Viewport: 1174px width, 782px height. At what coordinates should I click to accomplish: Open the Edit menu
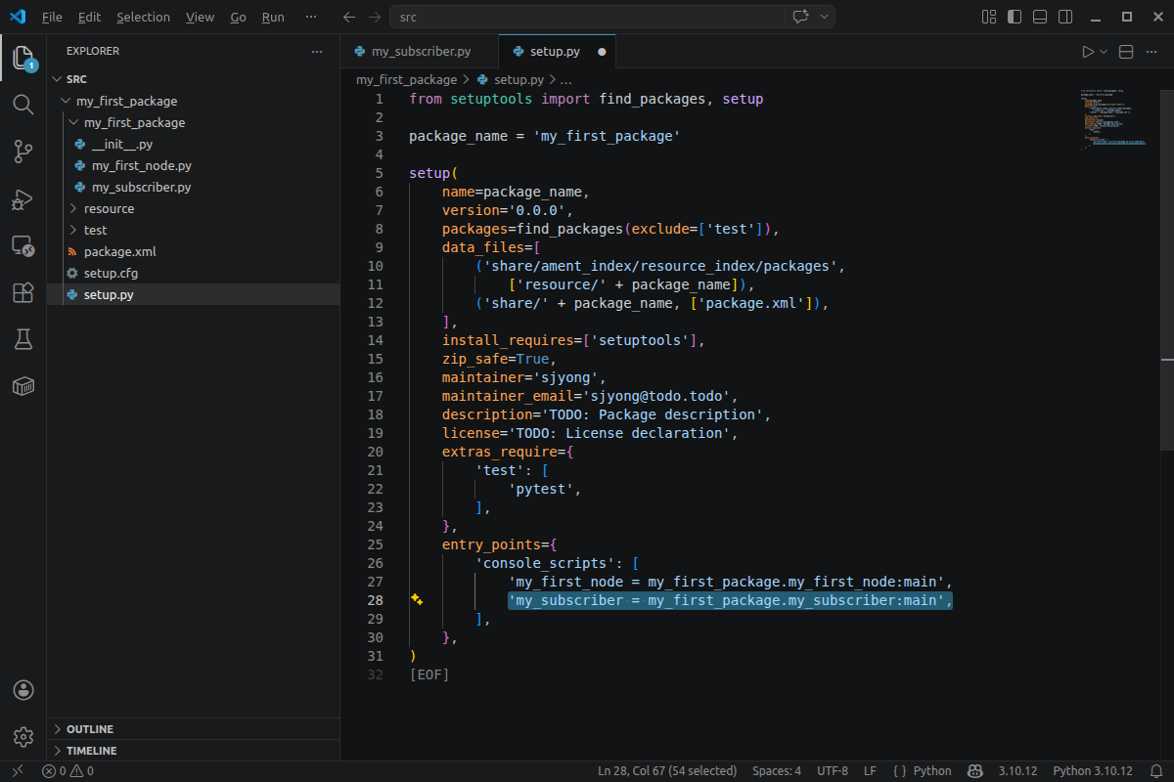(x=89, y=17)
